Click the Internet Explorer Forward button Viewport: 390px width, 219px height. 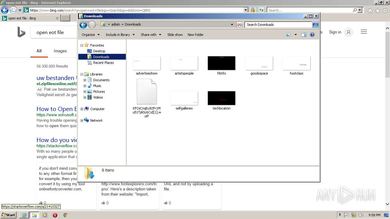(x=13, y=10)
